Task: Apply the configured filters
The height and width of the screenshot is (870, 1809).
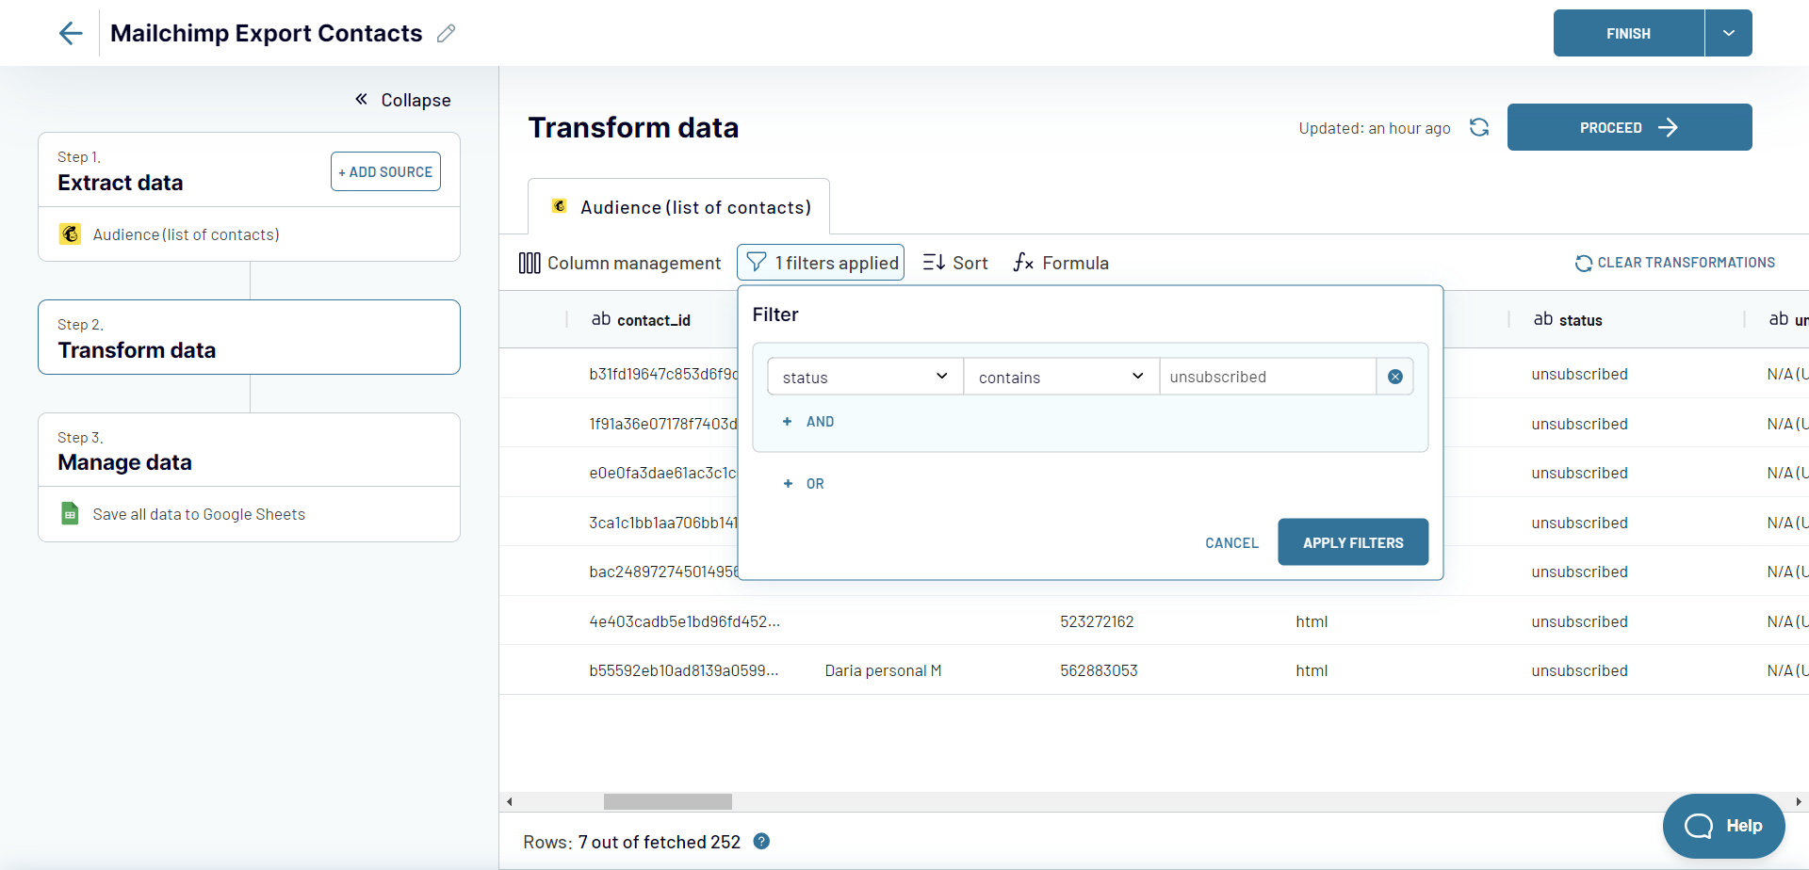Action: click(x=1352, y=541)
